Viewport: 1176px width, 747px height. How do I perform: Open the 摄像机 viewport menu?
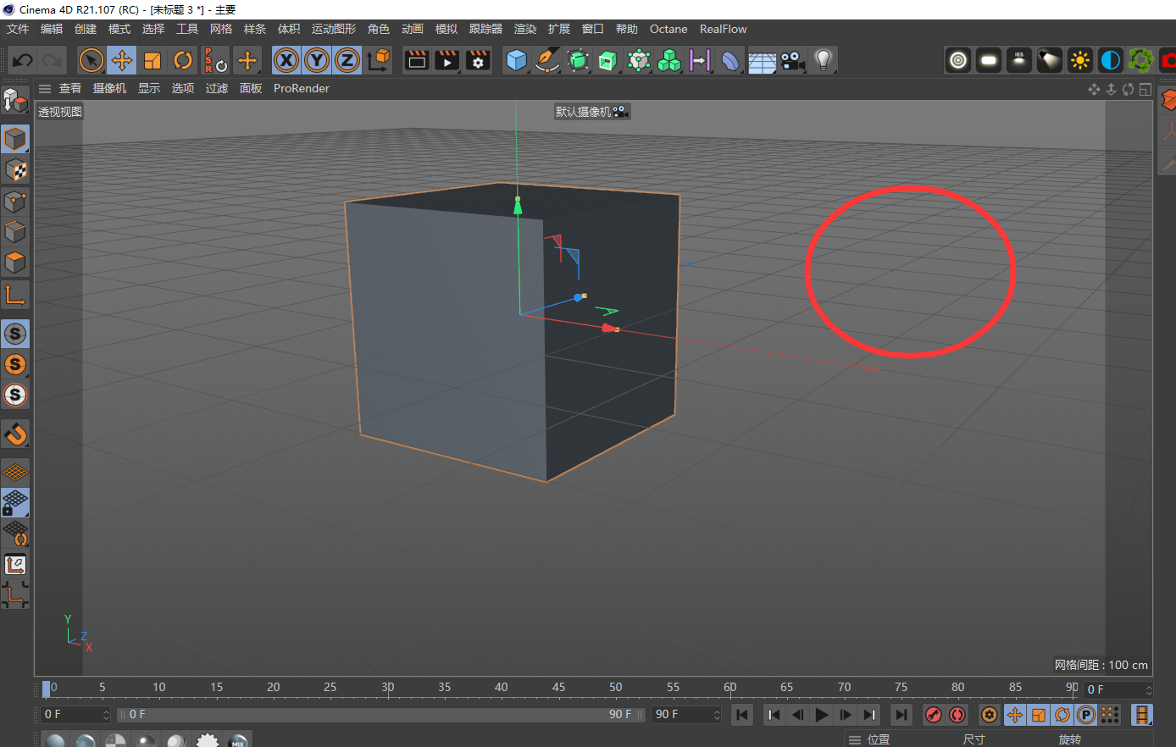(x=109, y=88)
